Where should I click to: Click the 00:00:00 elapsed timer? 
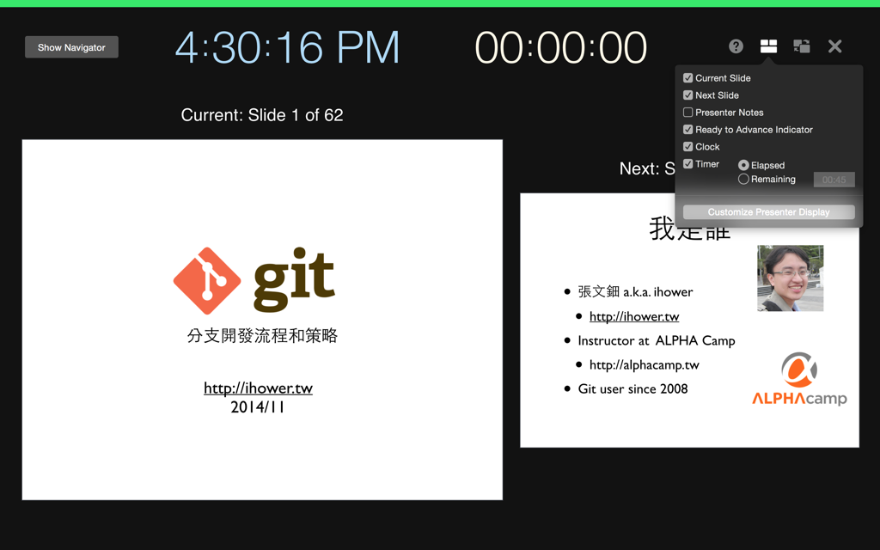pos(560,48)
